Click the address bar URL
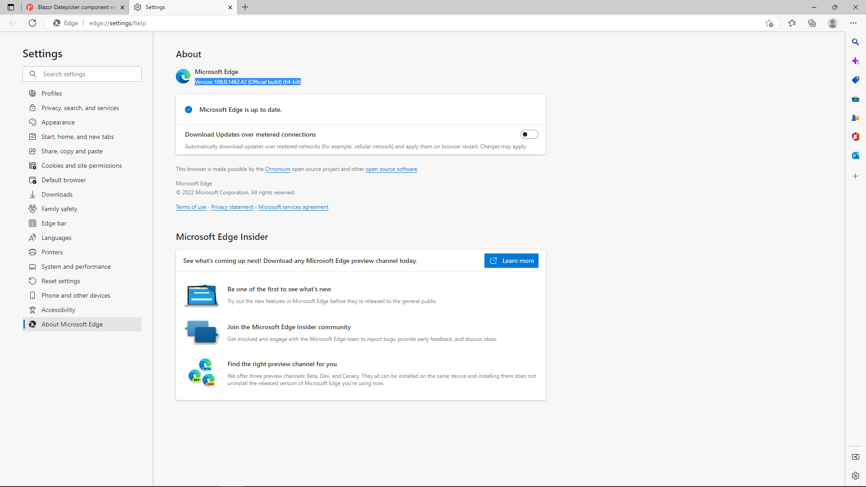The height and width of the screenshot is (487, 866). tap(117, 23)
